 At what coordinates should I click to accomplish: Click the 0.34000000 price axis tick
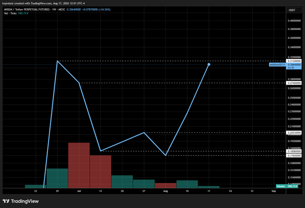(x=294, y=47)
